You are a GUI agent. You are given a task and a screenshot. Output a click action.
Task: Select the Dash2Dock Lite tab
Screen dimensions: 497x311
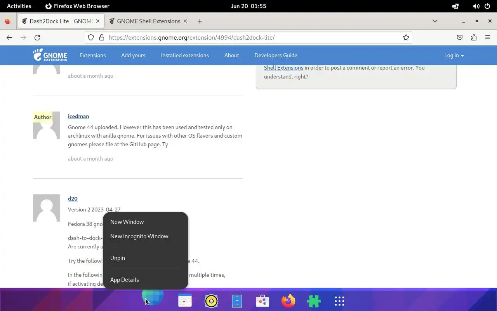pos(61,21)
